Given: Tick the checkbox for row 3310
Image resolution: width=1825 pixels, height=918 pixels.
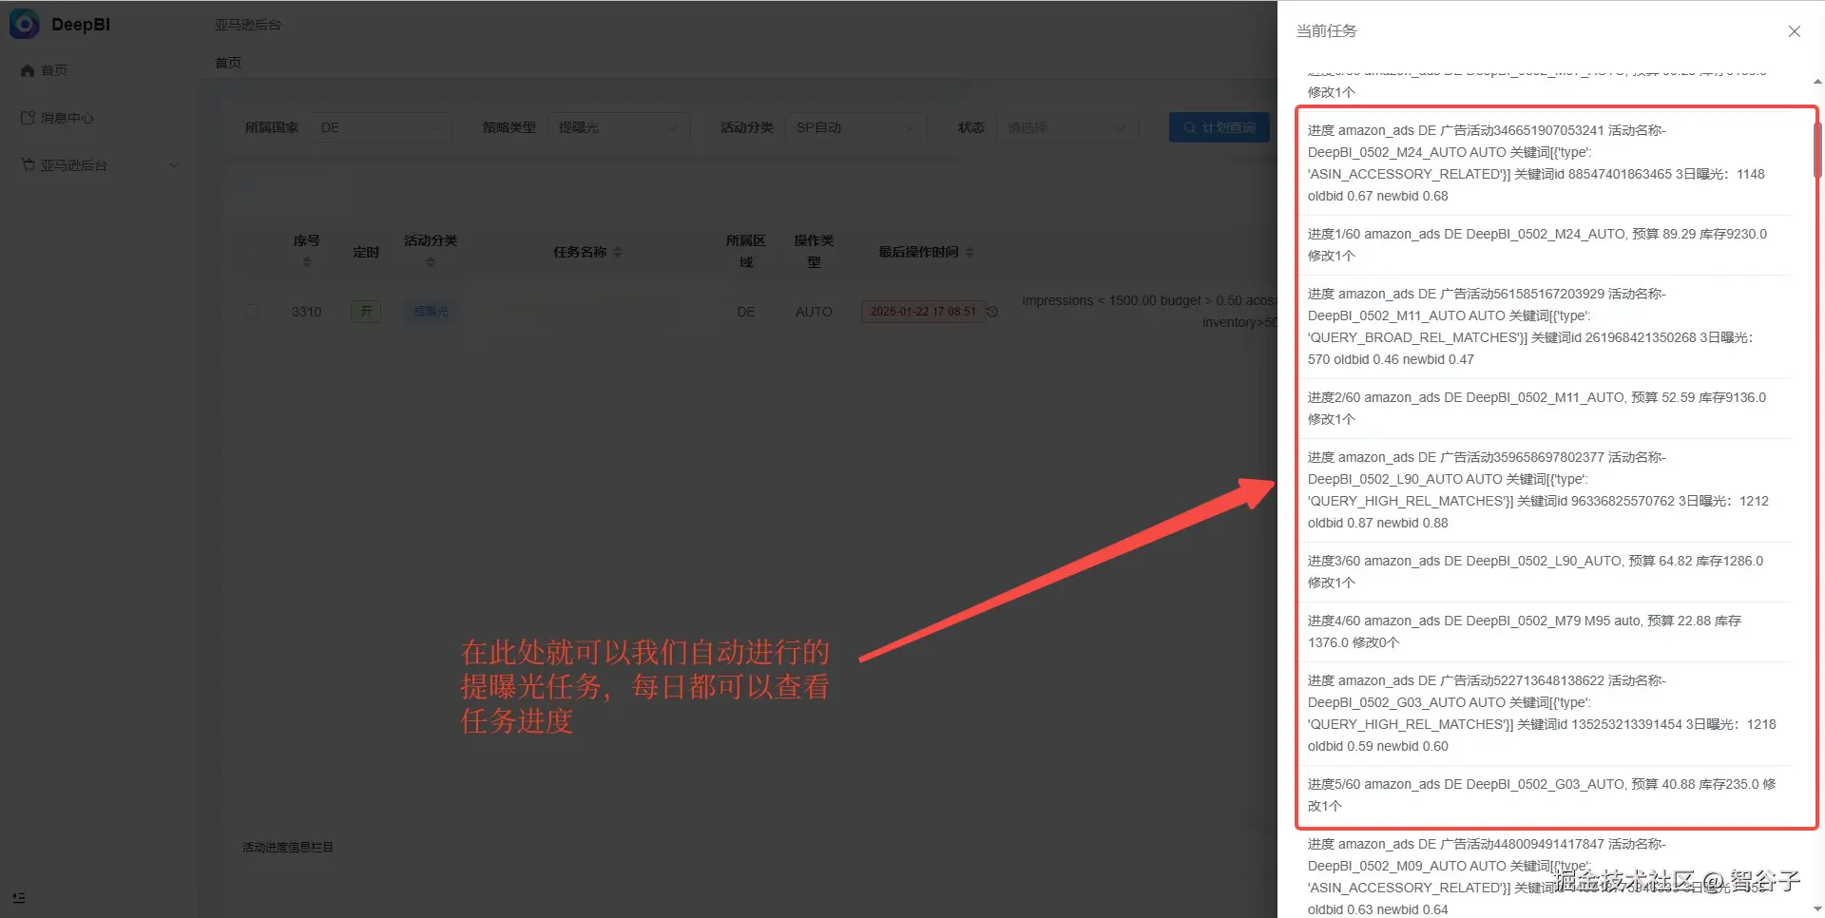Looking at the screenshot, I should tap(251, 311).
